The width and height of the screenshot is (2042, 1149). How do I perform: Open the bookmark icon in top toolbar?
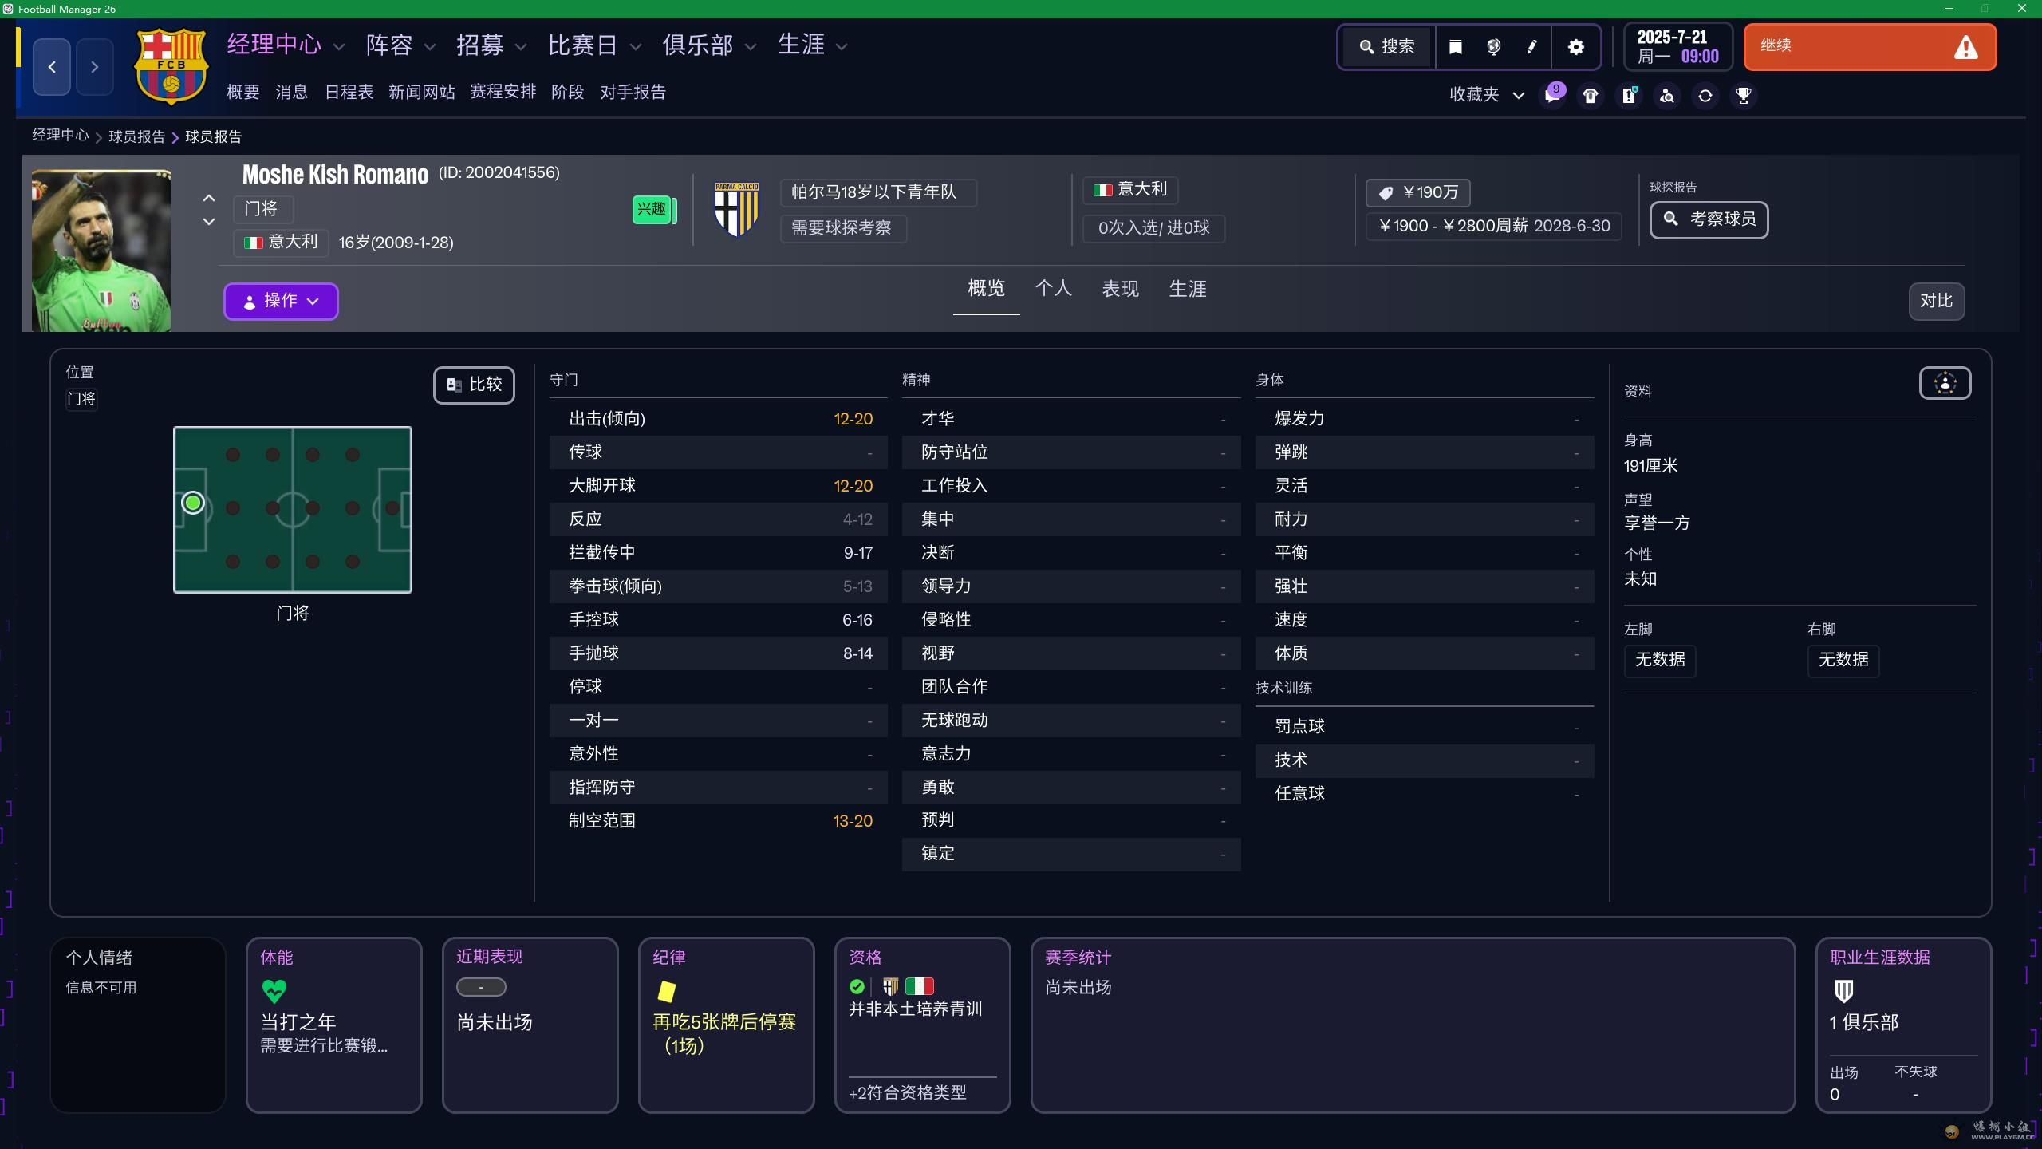point(1455,47)
